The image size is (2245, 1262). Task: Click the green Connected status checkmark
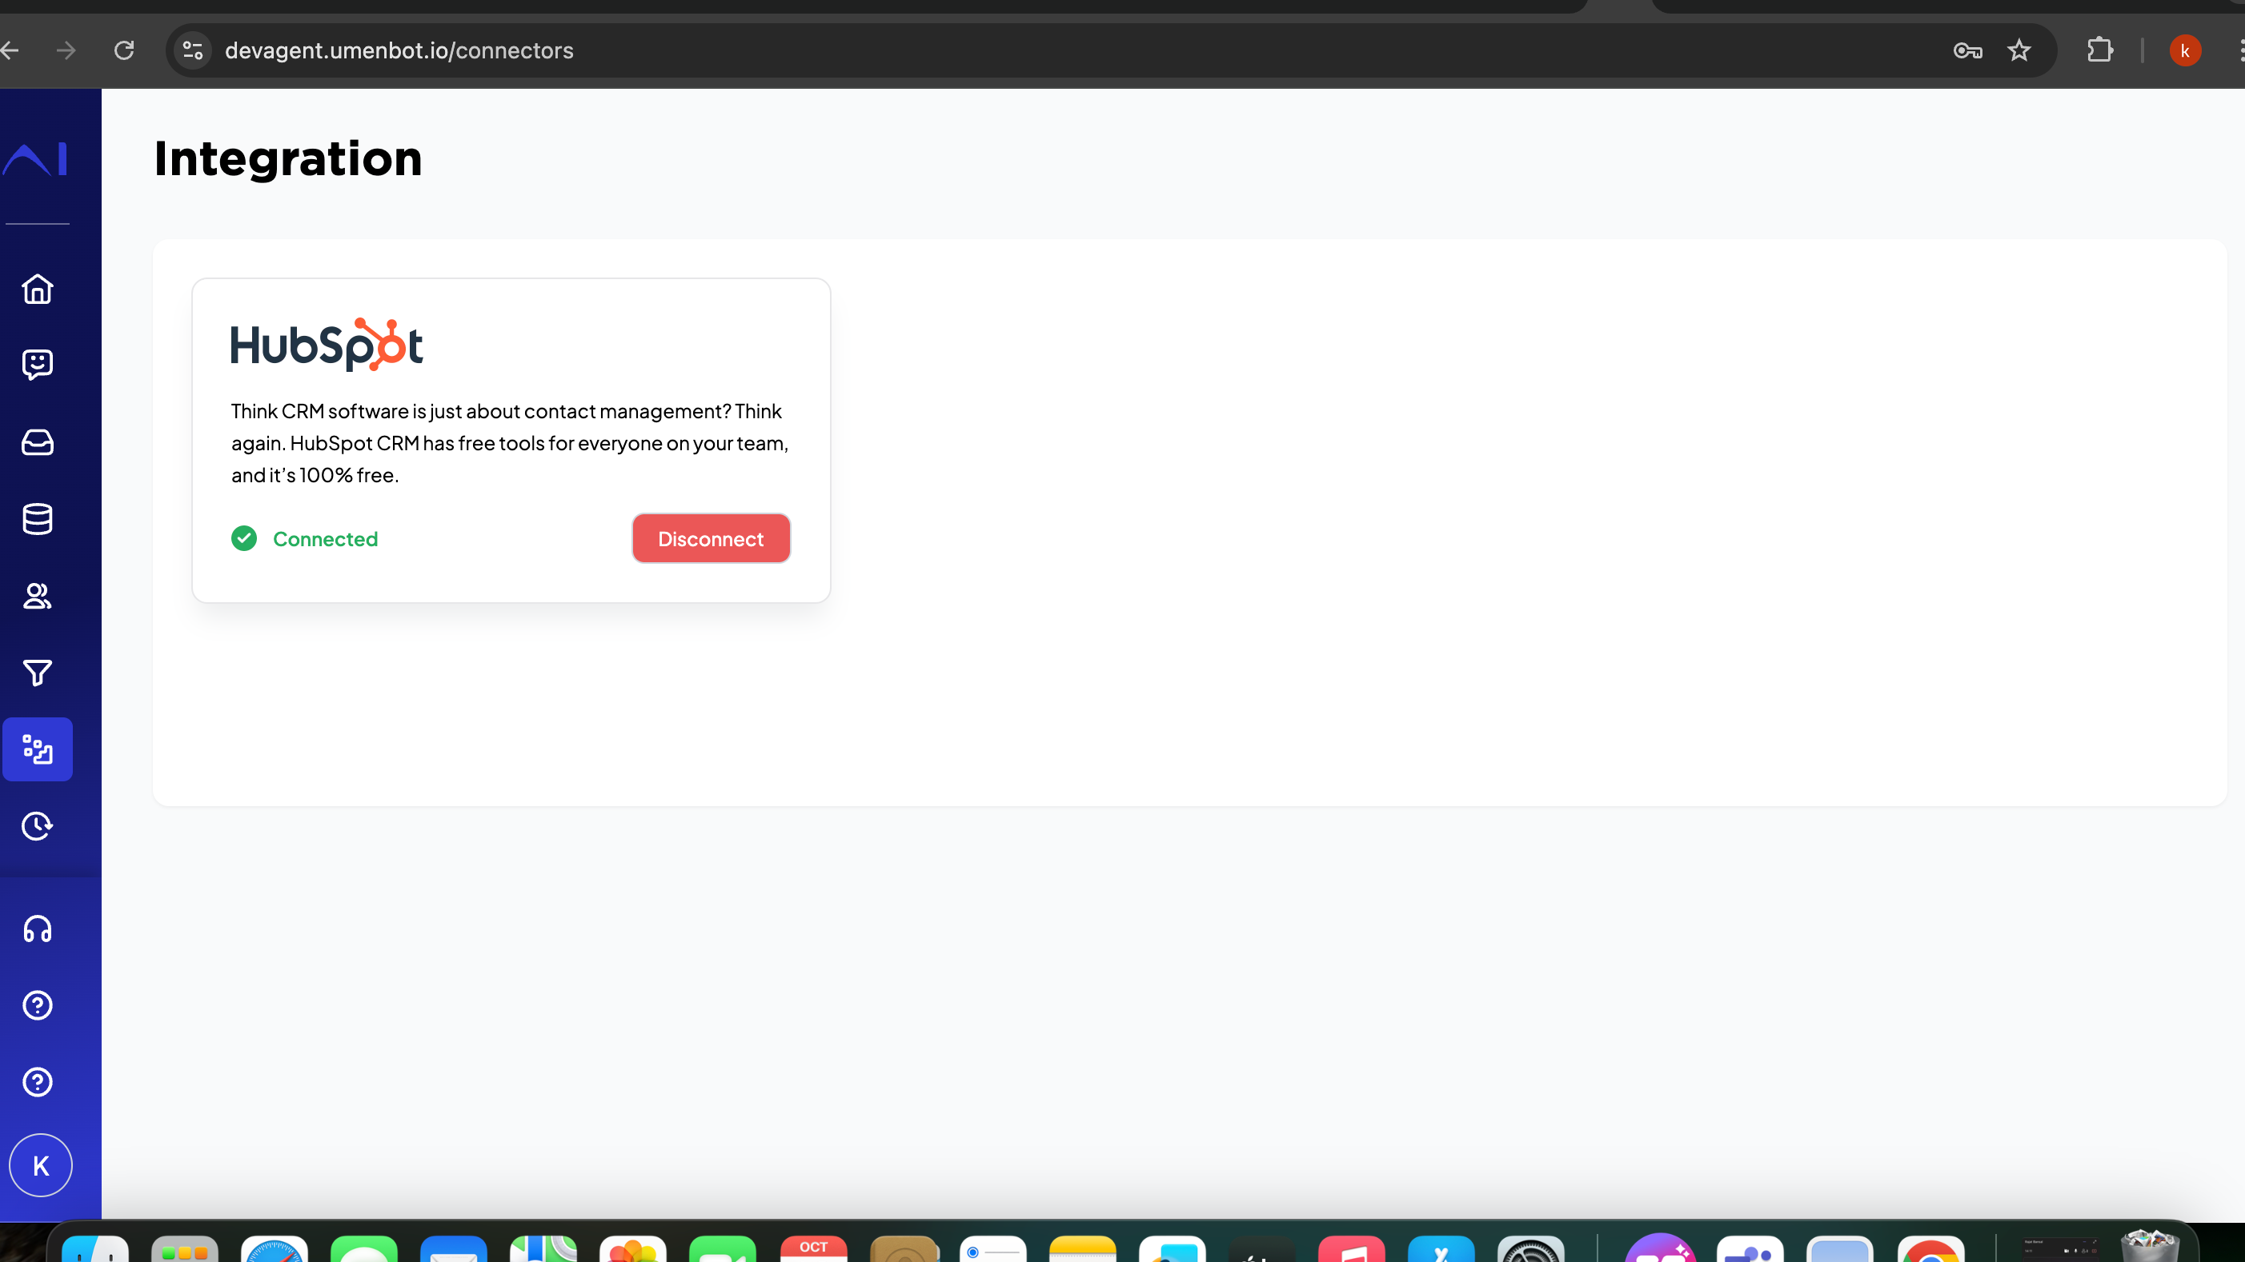(244, 539)
